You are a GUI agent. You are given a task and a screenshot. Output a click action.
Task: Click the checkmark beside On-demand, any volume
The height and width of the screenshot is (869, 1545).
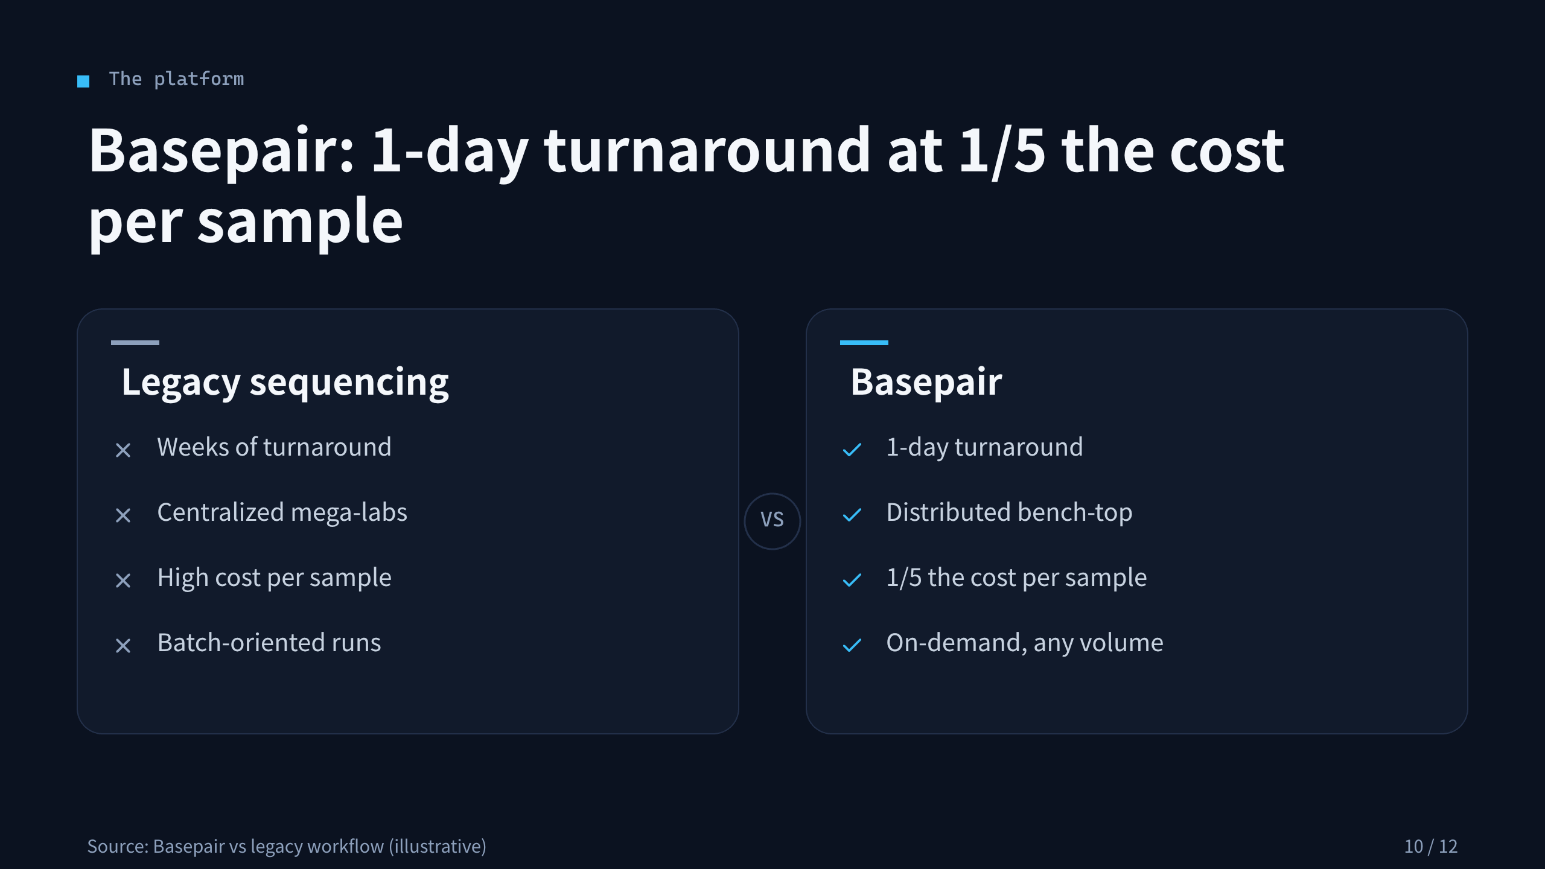(852, 646)
